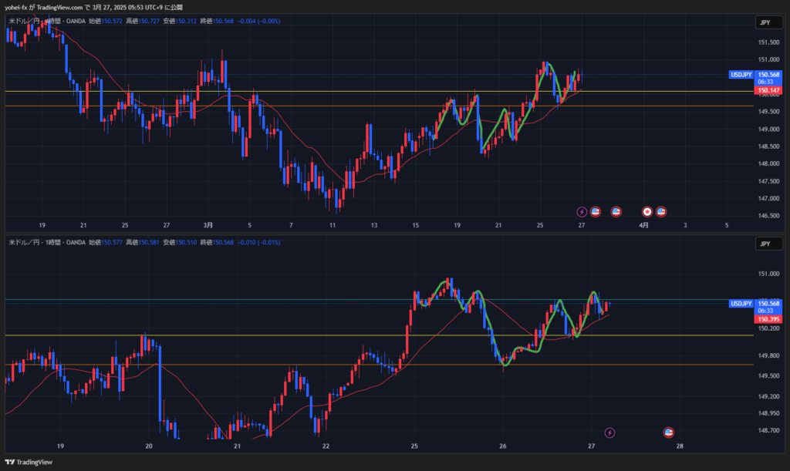Click the US flag event beside the Japan flag
Image resolution: width=790 pixels, height=471 pixels.
(x=661, y=211)
